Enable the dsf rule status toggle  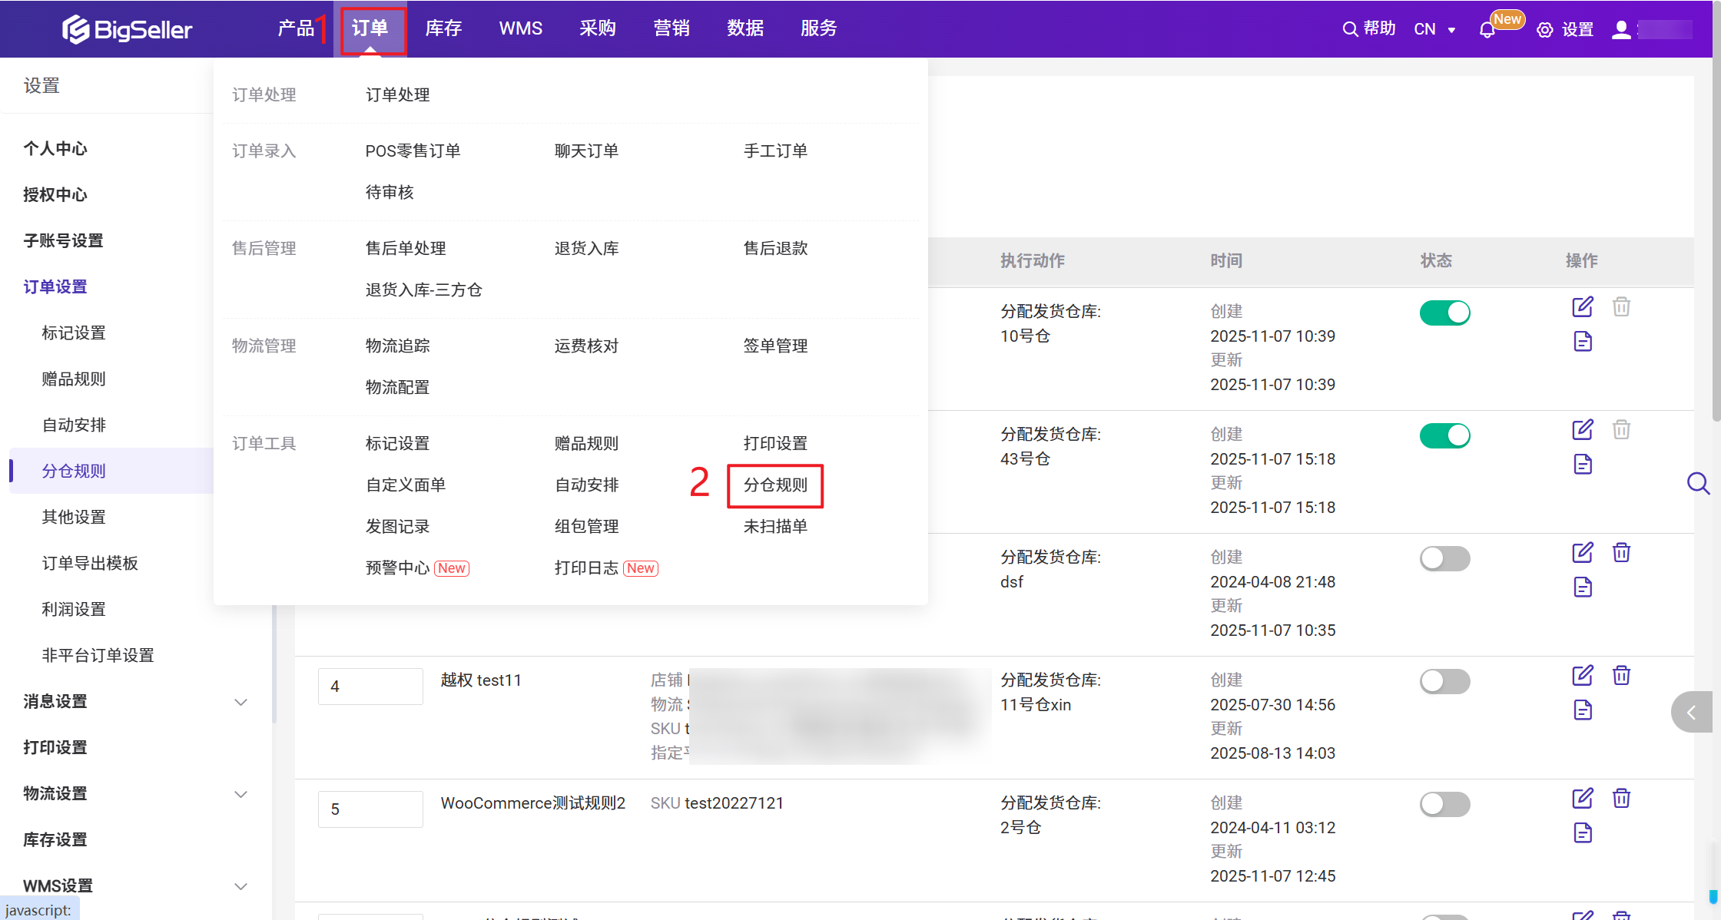click(1444, 558)
